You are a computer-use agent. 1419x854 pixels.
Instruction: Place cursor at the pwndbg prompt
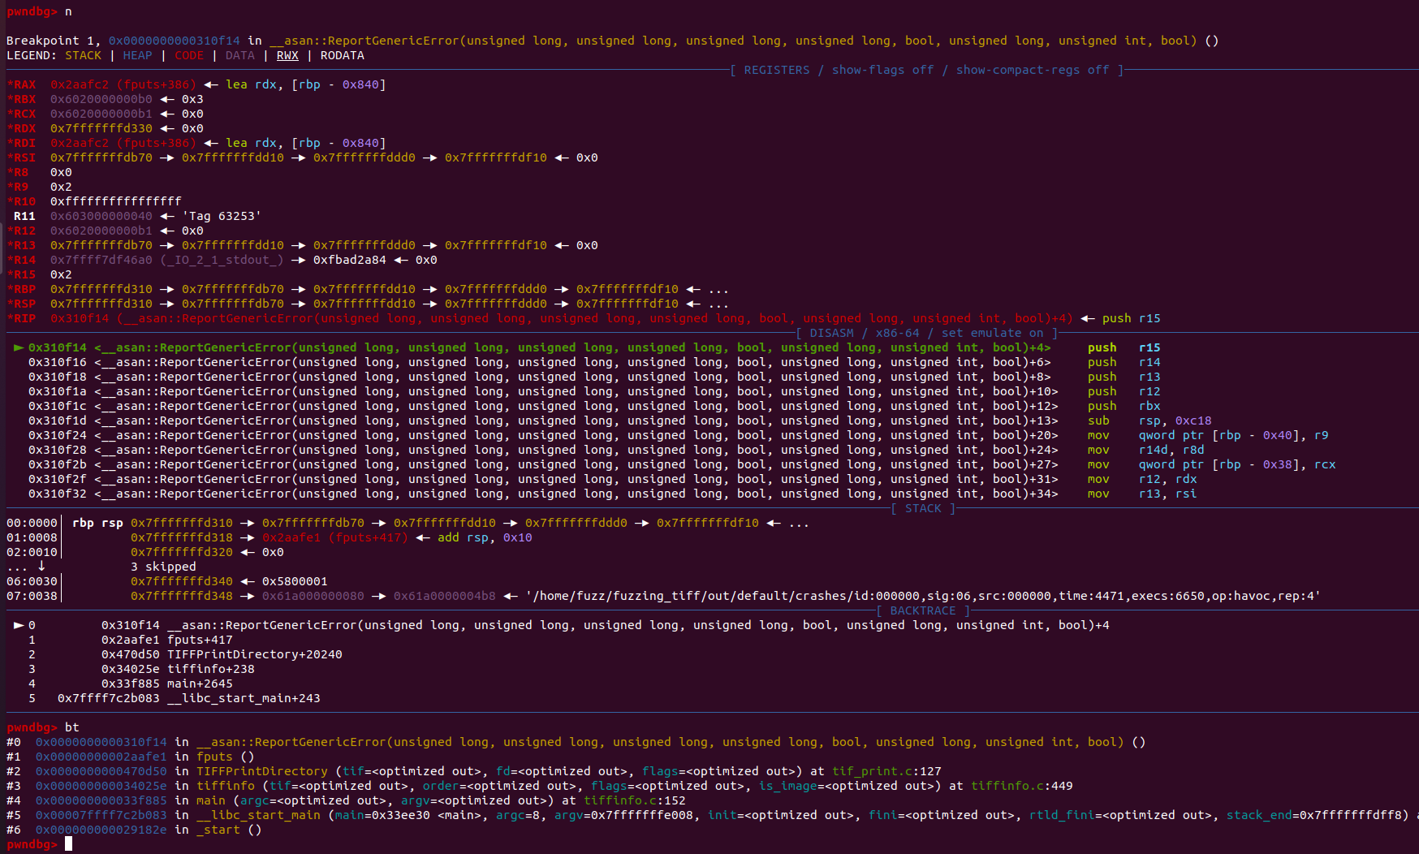[68, 843]
